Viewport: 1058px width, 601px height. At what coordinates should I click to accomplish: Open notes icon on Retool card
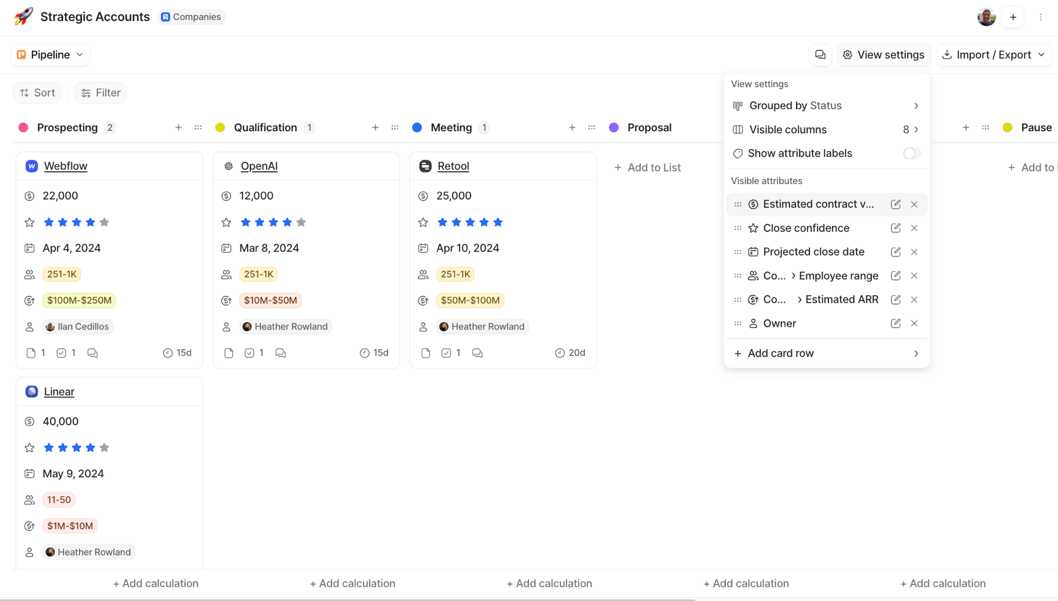425,353
